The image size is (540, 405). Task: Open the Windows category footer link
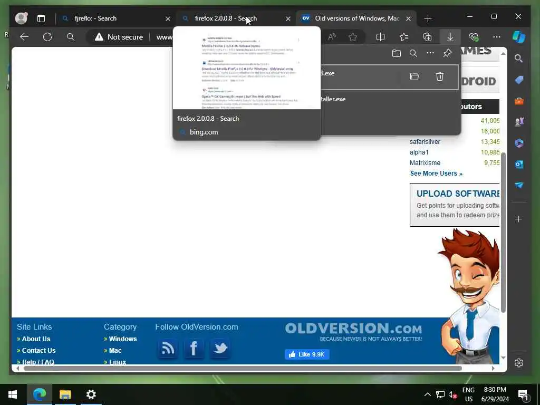(x=122, y=339)
